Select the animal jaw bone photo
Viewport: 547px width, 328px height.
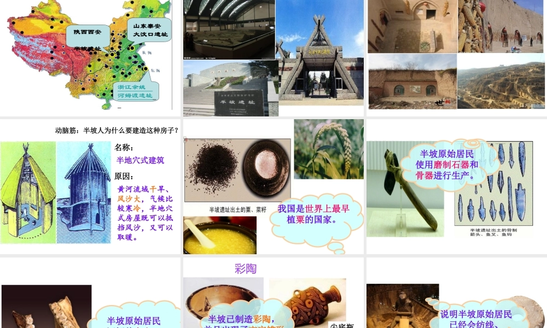pos(46,306)
